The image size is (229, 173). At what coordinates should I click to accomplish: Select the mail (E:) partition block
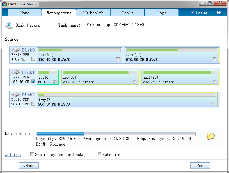pyautogui.click(x=180, y=77)
